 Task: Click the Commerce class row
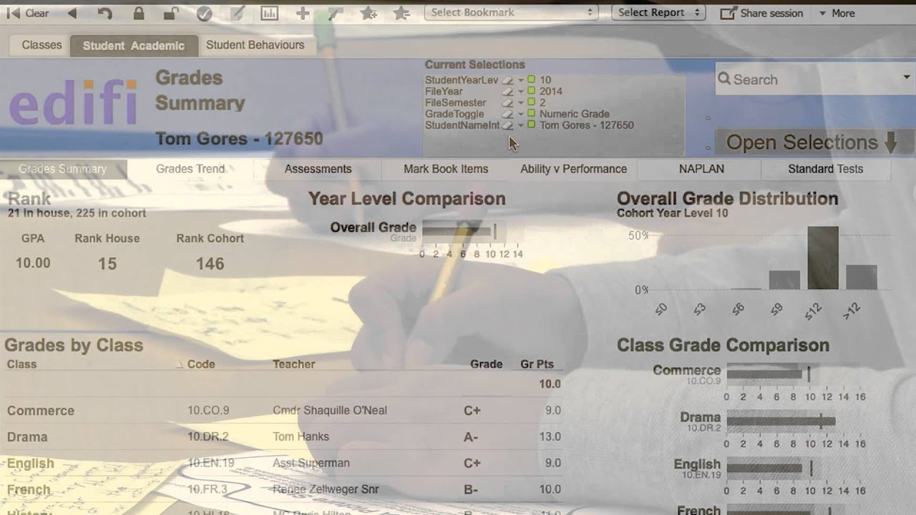tap(283, 411)
